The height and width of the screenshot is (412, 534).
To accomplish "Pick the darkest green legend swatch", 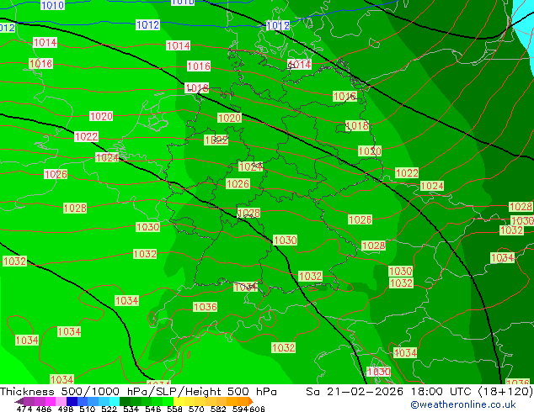I will [x=125, y=401].
